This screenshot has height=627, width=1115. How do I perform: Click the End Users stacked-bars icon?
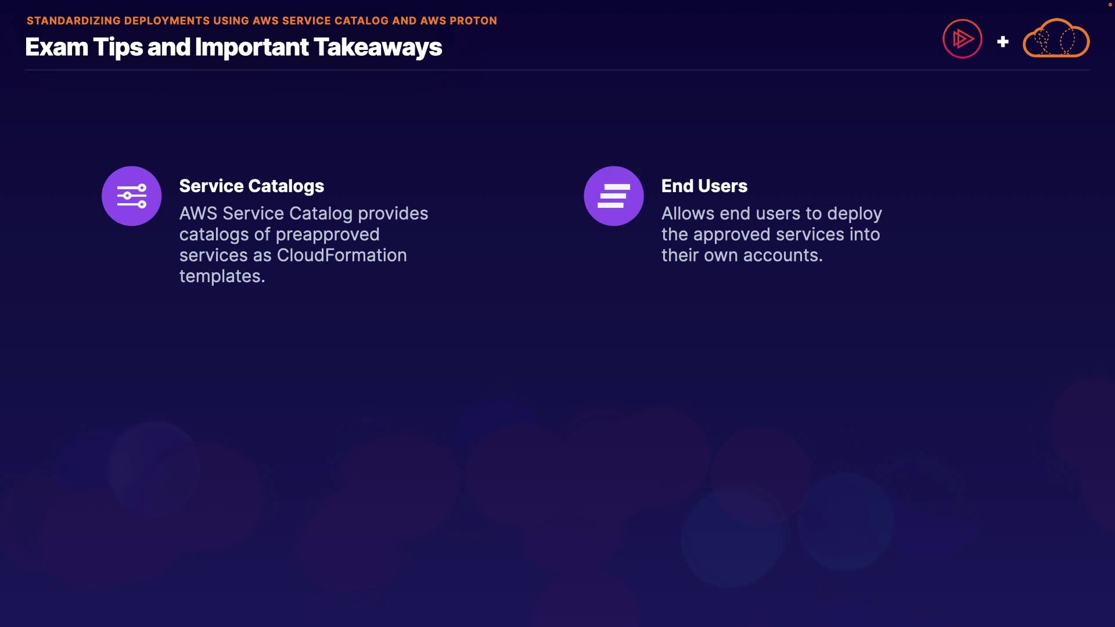[614, 196]
